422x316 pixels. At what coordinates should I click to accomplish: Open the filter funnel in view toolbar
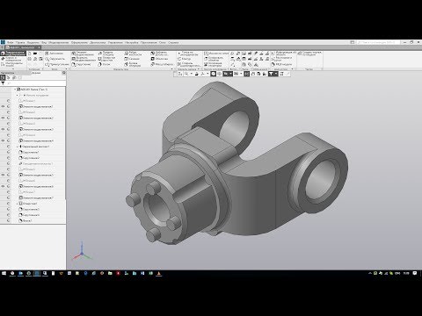tap(271, 74)
